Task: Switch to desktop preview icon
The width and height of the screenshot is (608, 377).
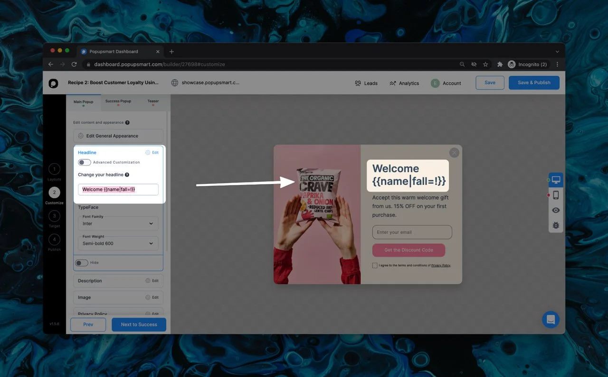Action: point(556,180)
